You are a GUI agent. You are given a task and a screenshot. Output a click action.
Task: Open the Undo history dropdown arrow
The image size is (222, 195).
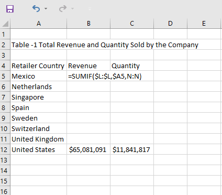[46, 8]
